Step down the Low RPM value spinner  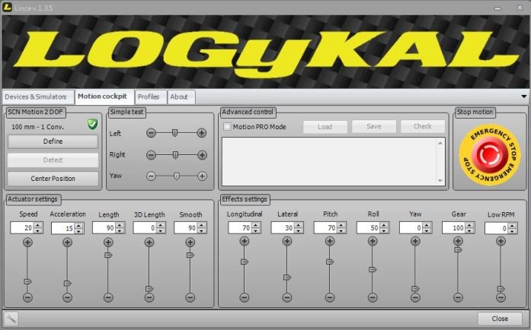coord(513,230)
